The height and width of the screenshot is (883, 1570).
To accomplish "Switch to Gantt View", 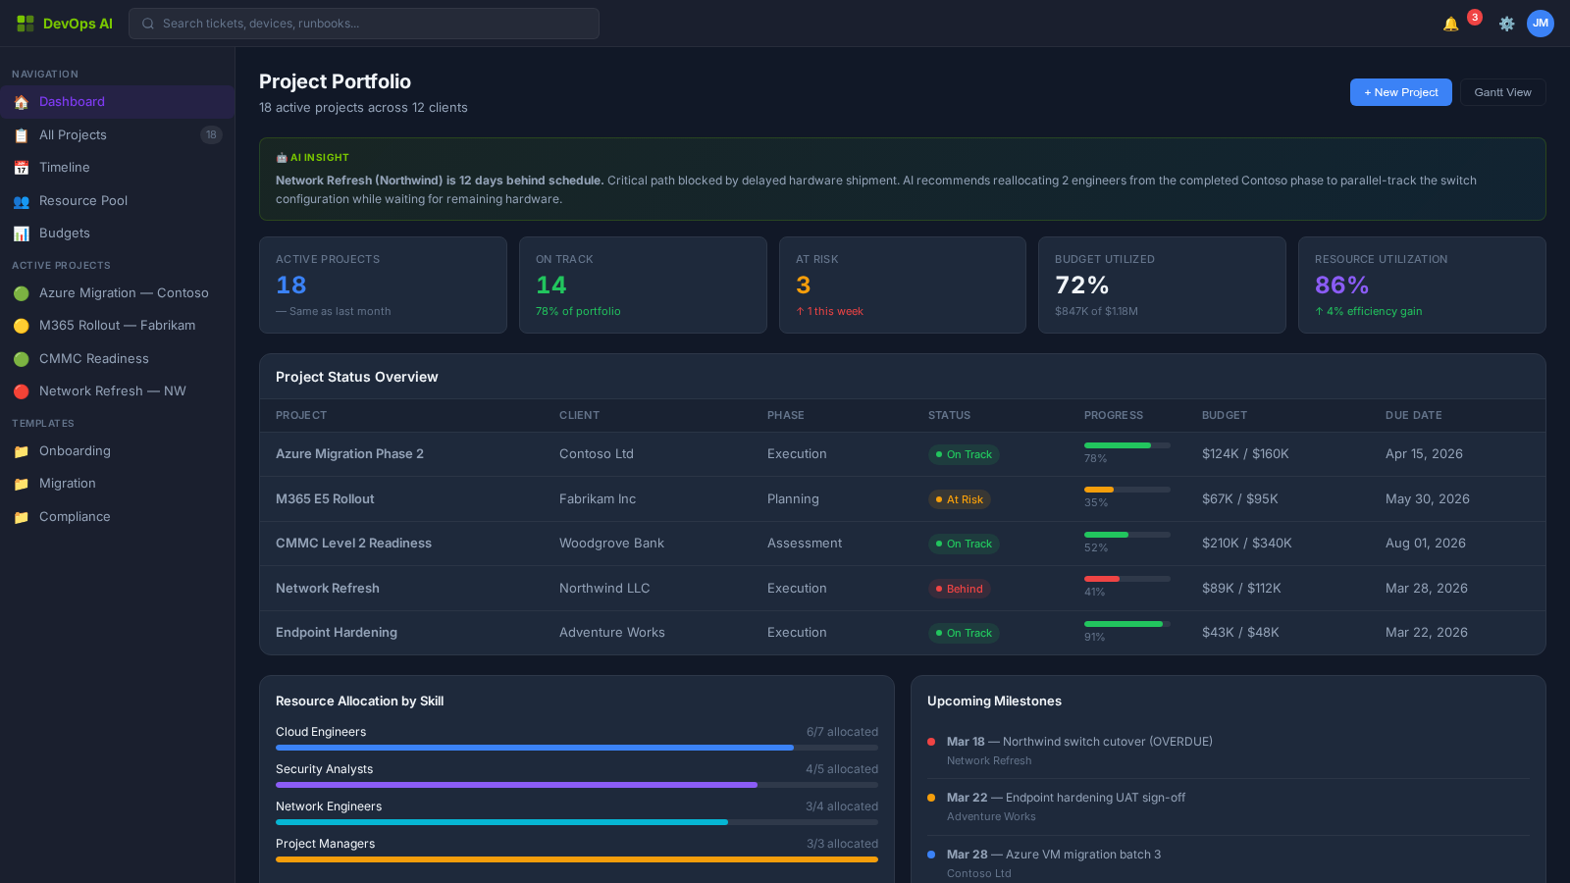I will coord(1502,91).
